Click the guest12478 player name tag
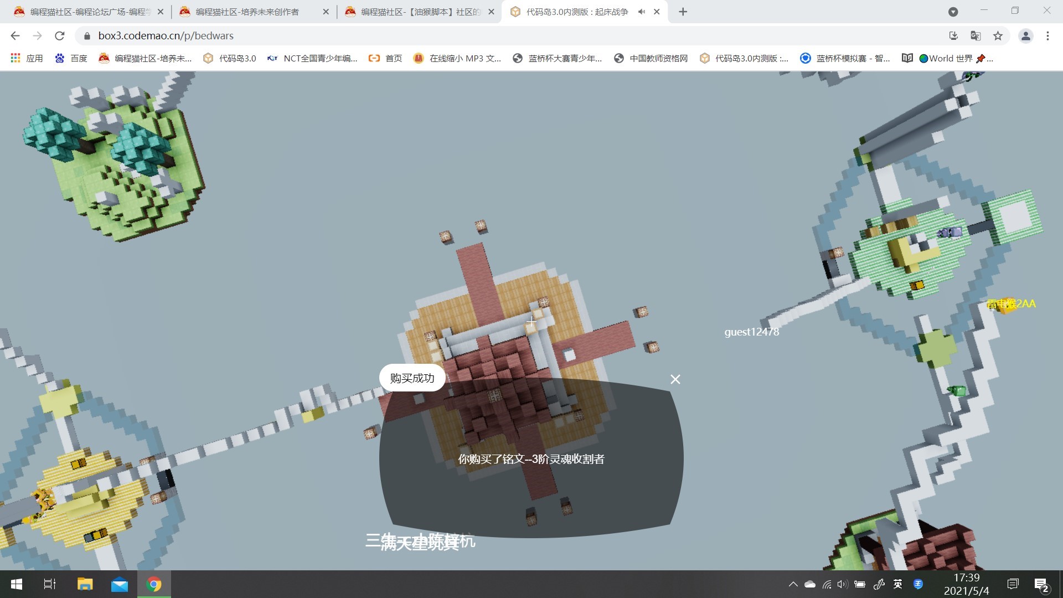The image size is (1063, 598). [x=751, y=332]
